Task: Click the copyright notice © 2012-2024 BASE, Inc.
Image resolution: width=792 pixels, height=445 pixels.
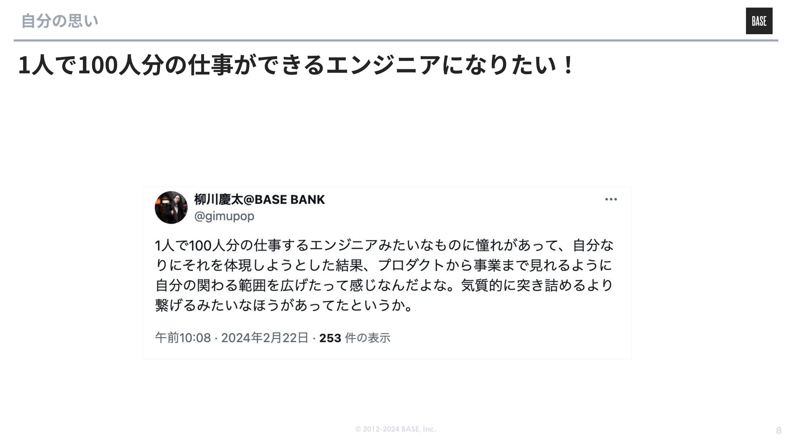Action: click(x=396, y=429)
